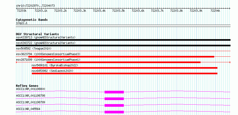Open the nsv508592 Teague2010 variant label
This screenshot has height=115, width=238.
coord(34,48)
